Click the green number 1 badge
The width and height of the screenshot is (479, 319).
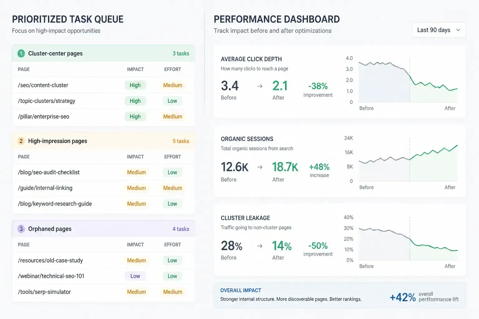pyautogui.click(x=21, y=54)
